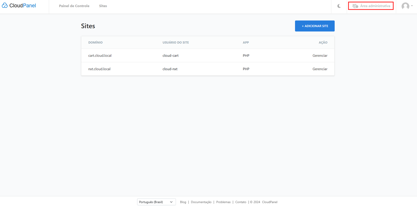Select the cart.cloud.local domain
This screenshot has height=206, width=417.
click(100, 56)
